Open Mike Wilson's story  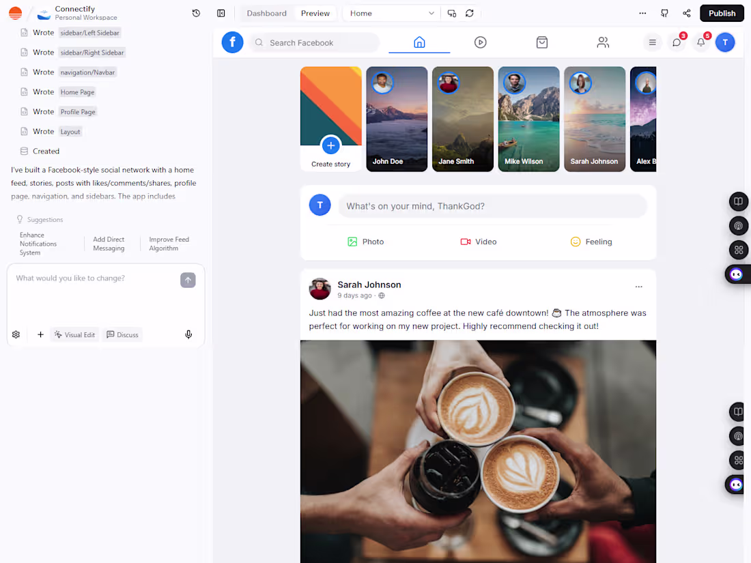coord(528,119)
